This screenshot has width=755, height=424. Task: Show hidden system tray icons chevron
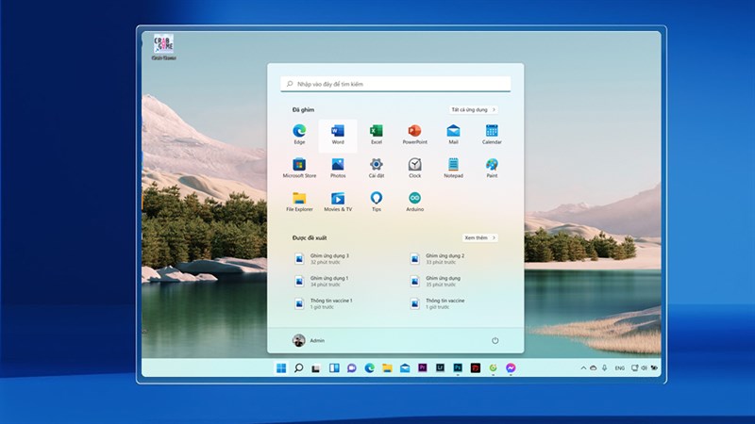pyautogui.click(x=583, y=367)
